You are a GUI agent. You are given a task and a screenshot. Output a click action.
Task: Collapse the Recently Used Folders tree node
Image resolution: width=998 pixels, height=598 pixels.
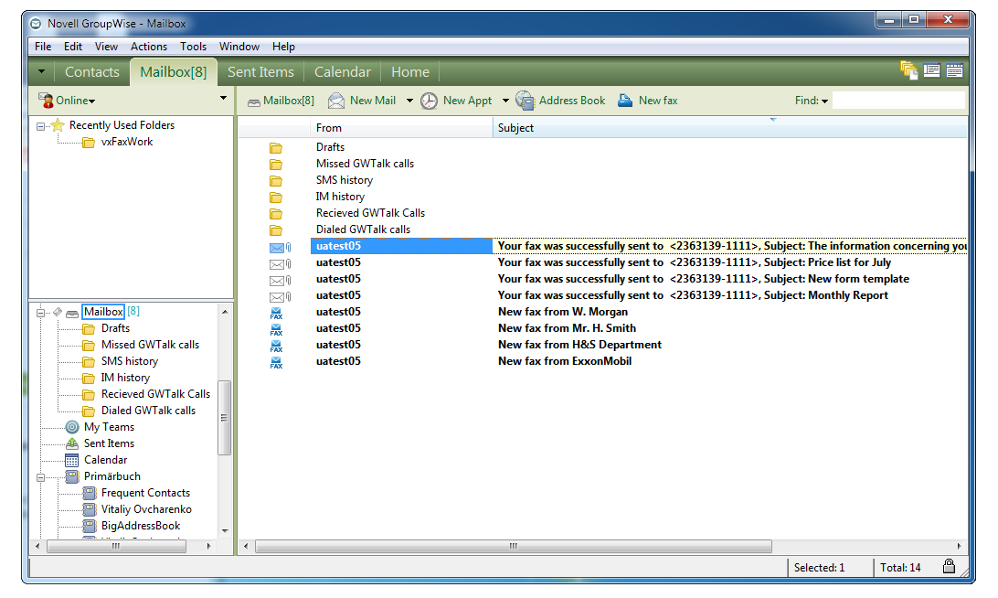coord(40,126)
